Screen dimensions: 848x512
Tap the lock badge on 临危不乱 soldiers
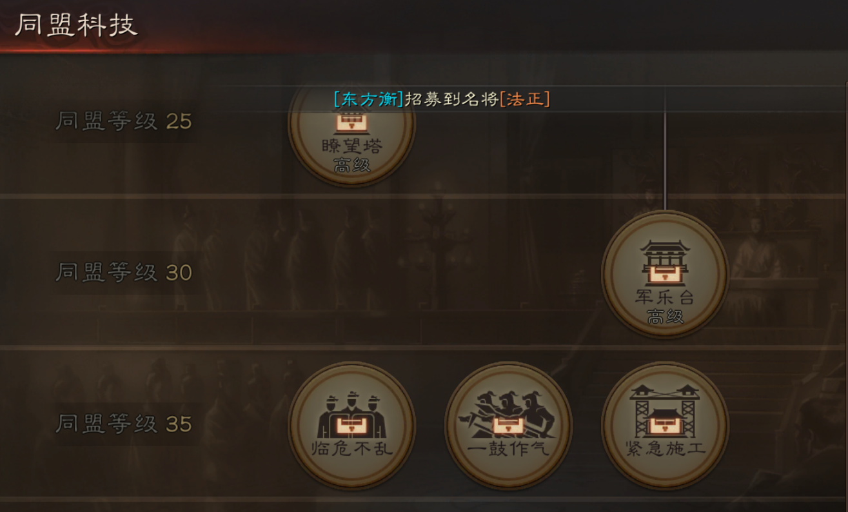point(351,426)
